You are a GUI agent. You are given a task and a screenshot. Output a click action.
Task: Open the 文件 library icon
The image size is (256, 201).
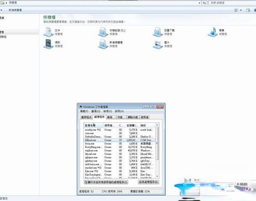(49, 32)
